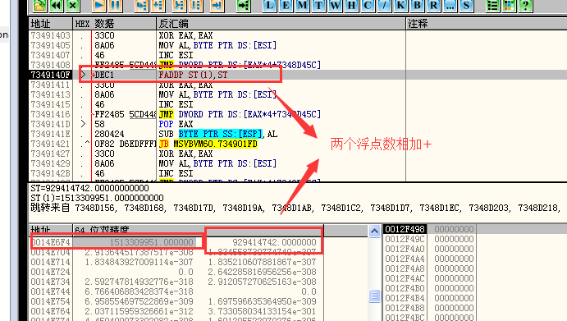Click the green Go to address icon
Viewport: 567px width, 321px height.
coord(244,6)
